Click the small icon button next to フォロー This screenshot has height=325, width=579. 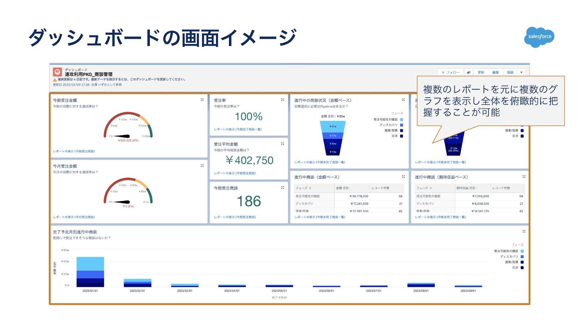coord(469,72)
